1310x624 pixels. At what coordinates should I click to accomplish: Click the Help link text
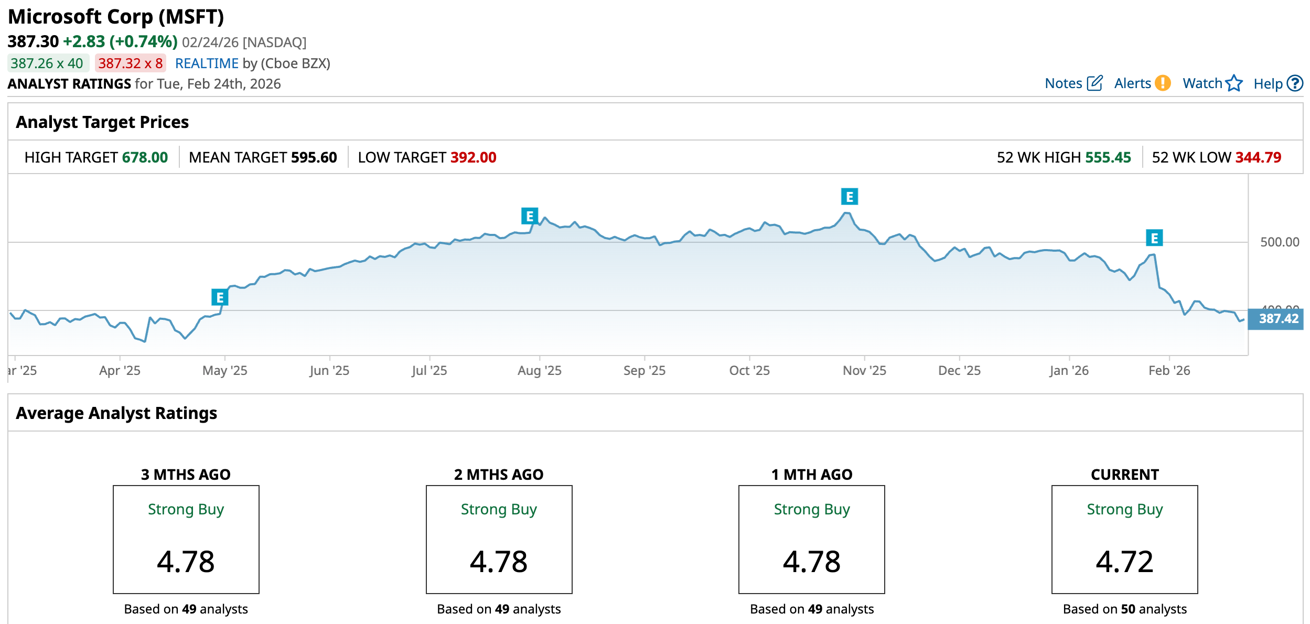(x=1268, y=84)
